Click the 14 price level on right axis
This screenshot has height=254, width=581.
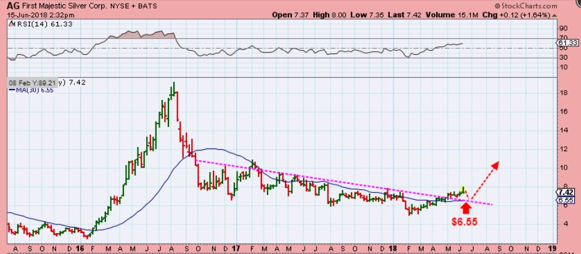tap(563, 130)
